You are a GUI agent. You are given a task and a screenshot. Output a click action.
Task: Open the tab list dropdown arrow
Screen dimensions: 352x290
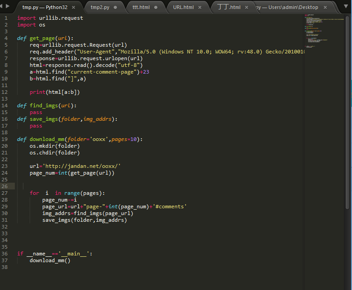(346, 6)
